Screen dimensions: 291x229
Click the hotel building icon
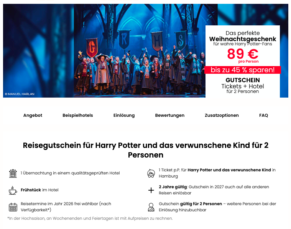[13, 173]
